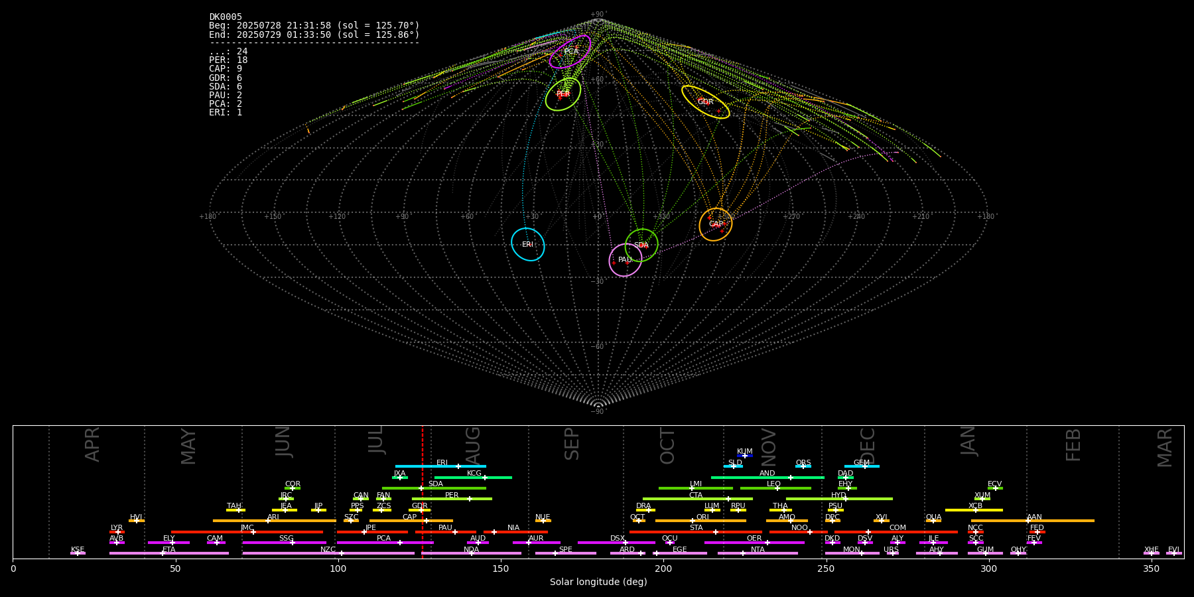
Task: Click the DEC month label in timeline
Action: (867, 446)
